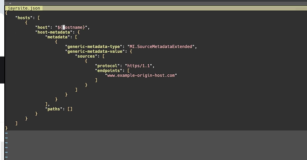This screenshot has height=160, width=307.
Task: Click the opening brace after "host-metadata"
Action: tap(78, 32)
